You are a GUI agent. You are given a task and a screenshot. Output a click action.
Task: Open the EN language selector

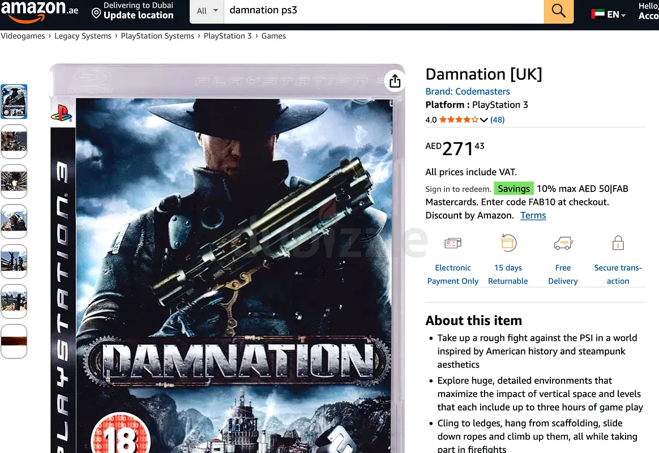[x=609, y=14]
